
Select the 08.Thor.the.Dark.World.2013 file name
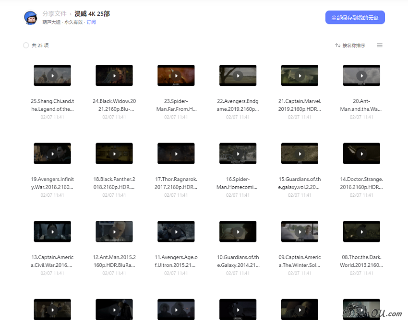pyautogui.click(x=361, y=261)
